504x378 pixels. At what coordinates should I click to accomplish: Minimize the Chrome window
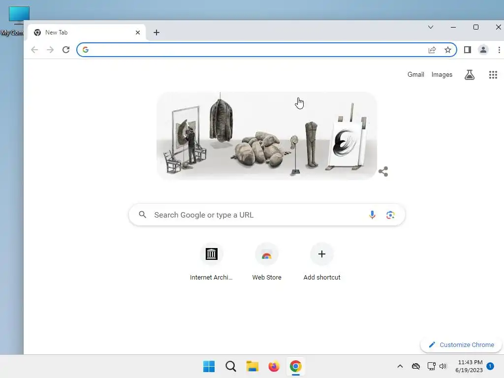click(453, 28)
